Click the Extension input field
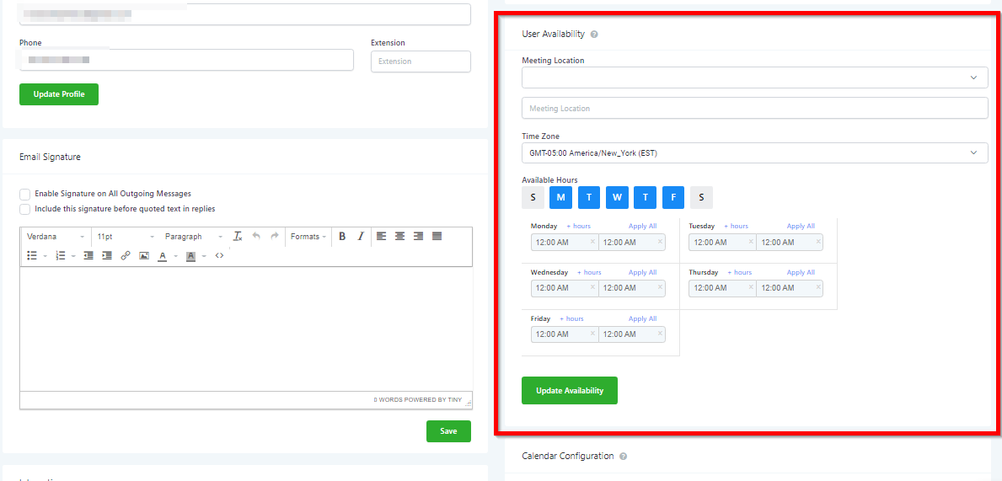The width and height of the screenshot is (1002, 481). 421,61
